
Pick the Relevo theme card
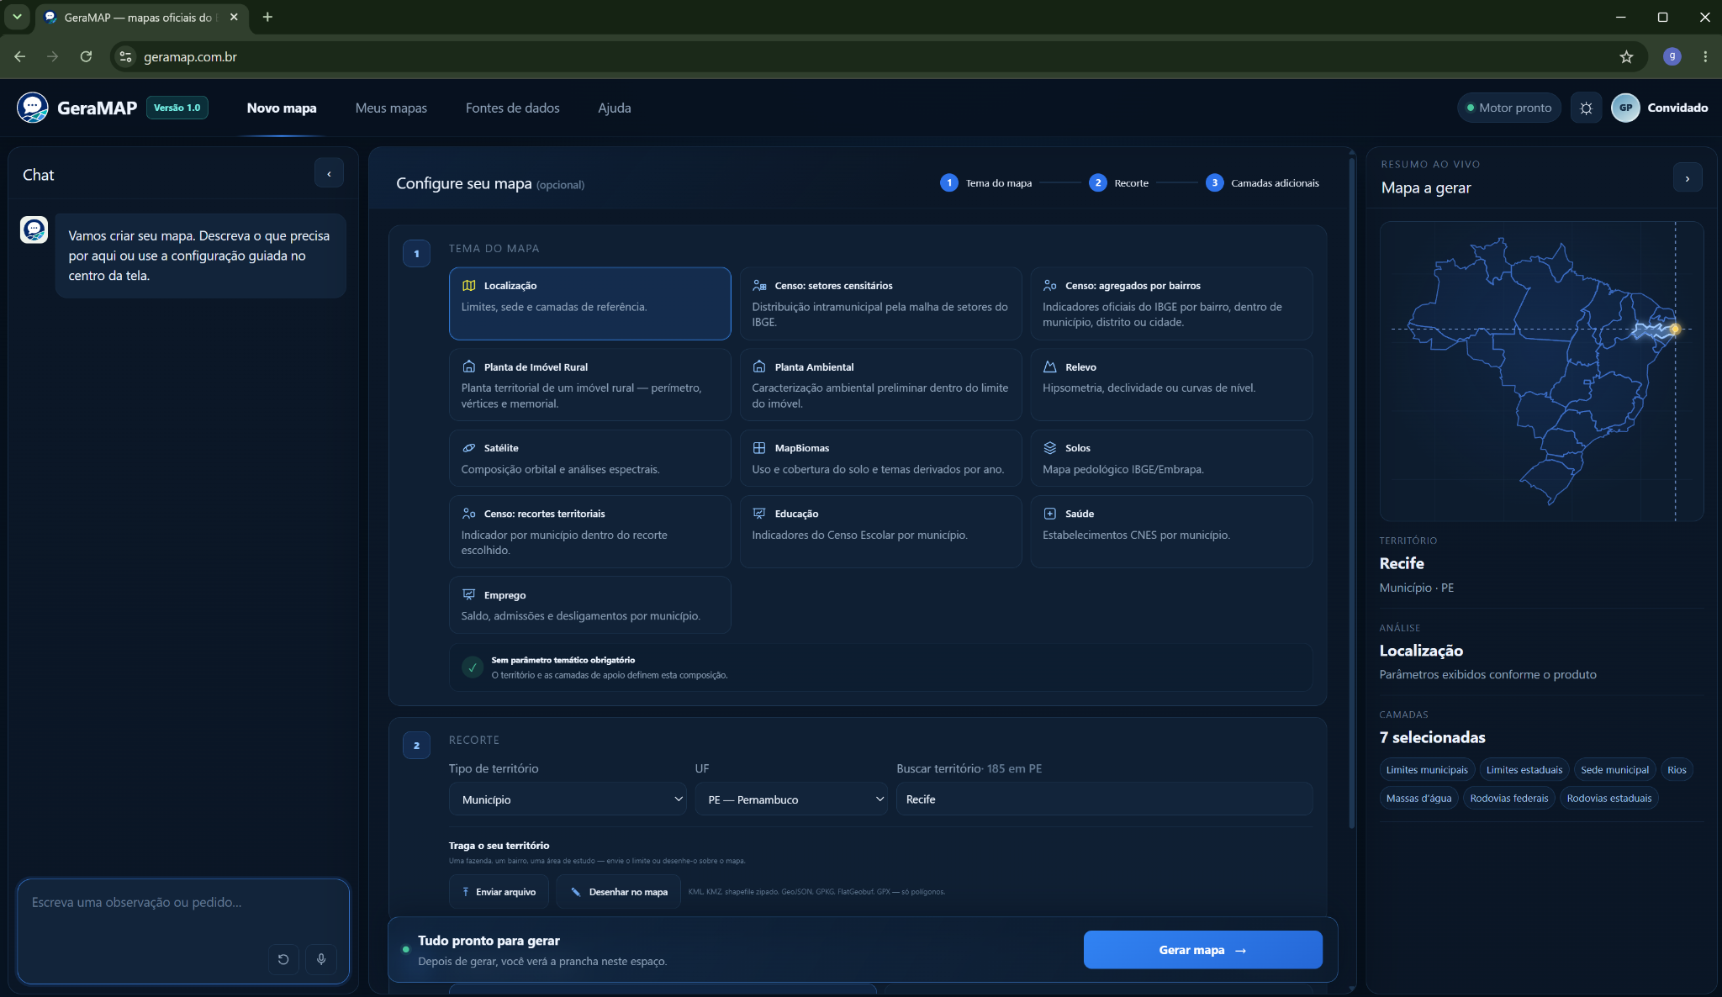[1171, 385]
